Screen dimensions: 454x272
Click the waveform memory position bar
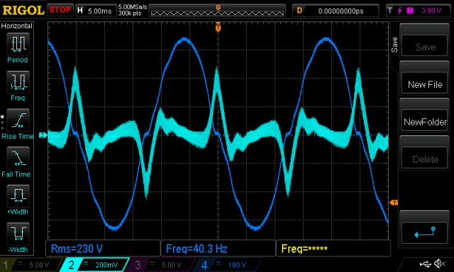218,12
